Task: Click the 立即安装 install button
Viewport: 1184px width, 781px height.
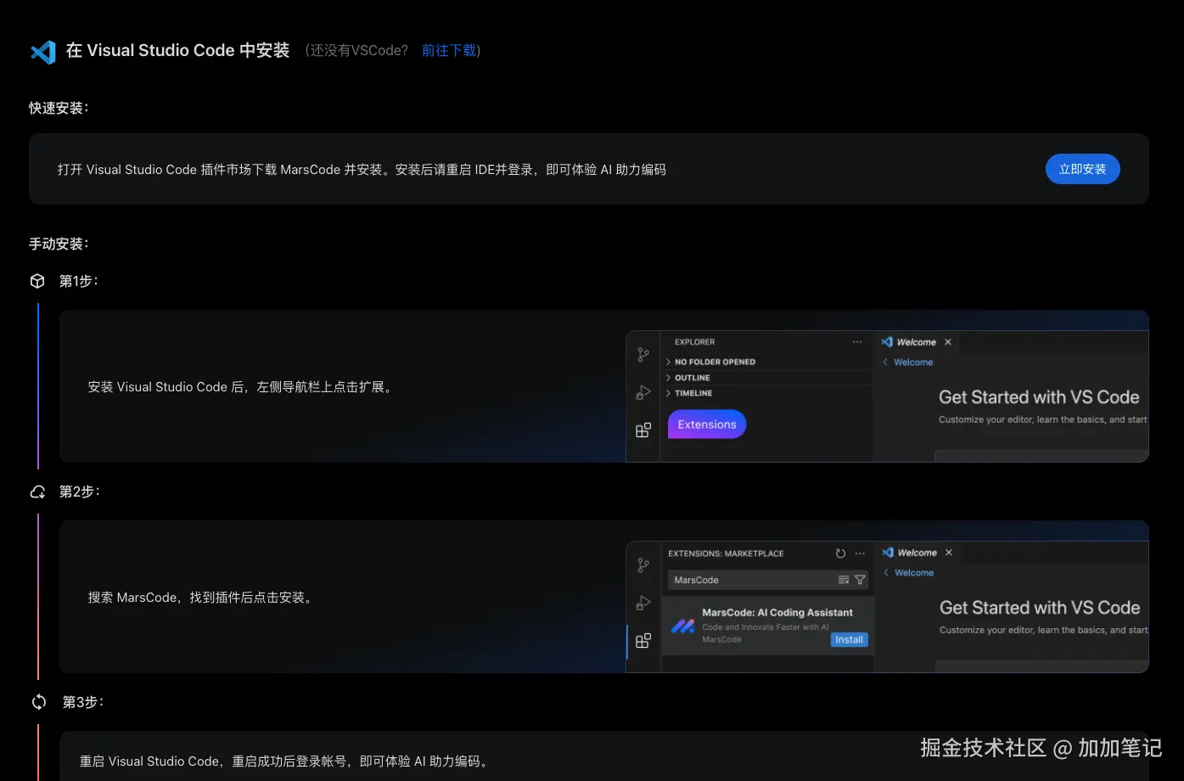Action: 1082,169
